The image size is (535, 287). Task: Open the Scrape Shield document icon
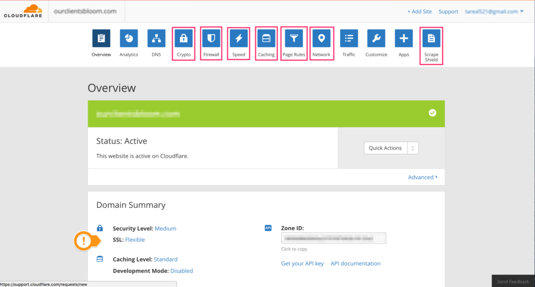(431, 38)
